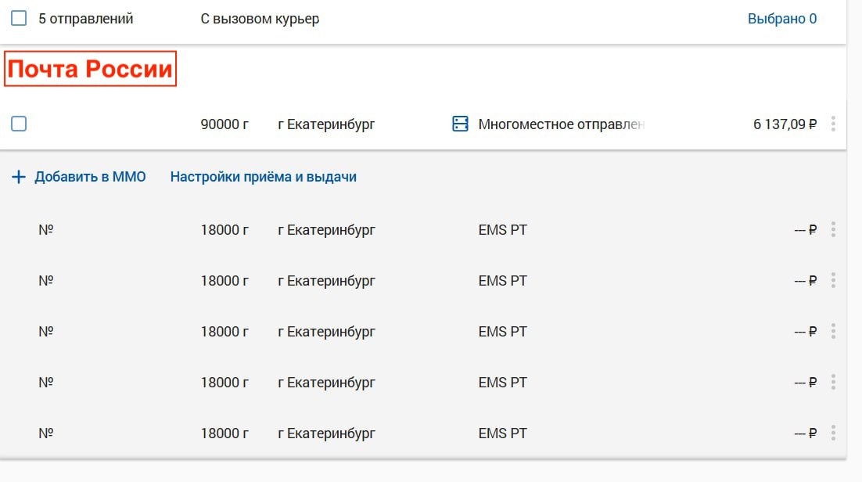Screen dimensions: 862x482
Task: Click the multi-parcel icon beside Многоместное отправление
Action: (460, 124)
